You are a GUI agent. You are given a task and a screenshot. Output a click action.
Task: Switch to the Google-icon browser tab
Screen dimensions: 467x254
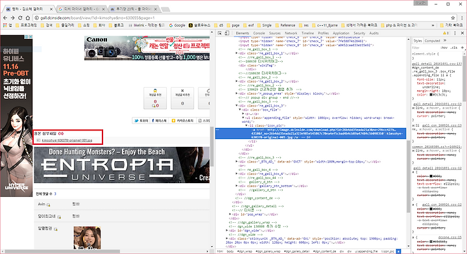pos(81,9)
